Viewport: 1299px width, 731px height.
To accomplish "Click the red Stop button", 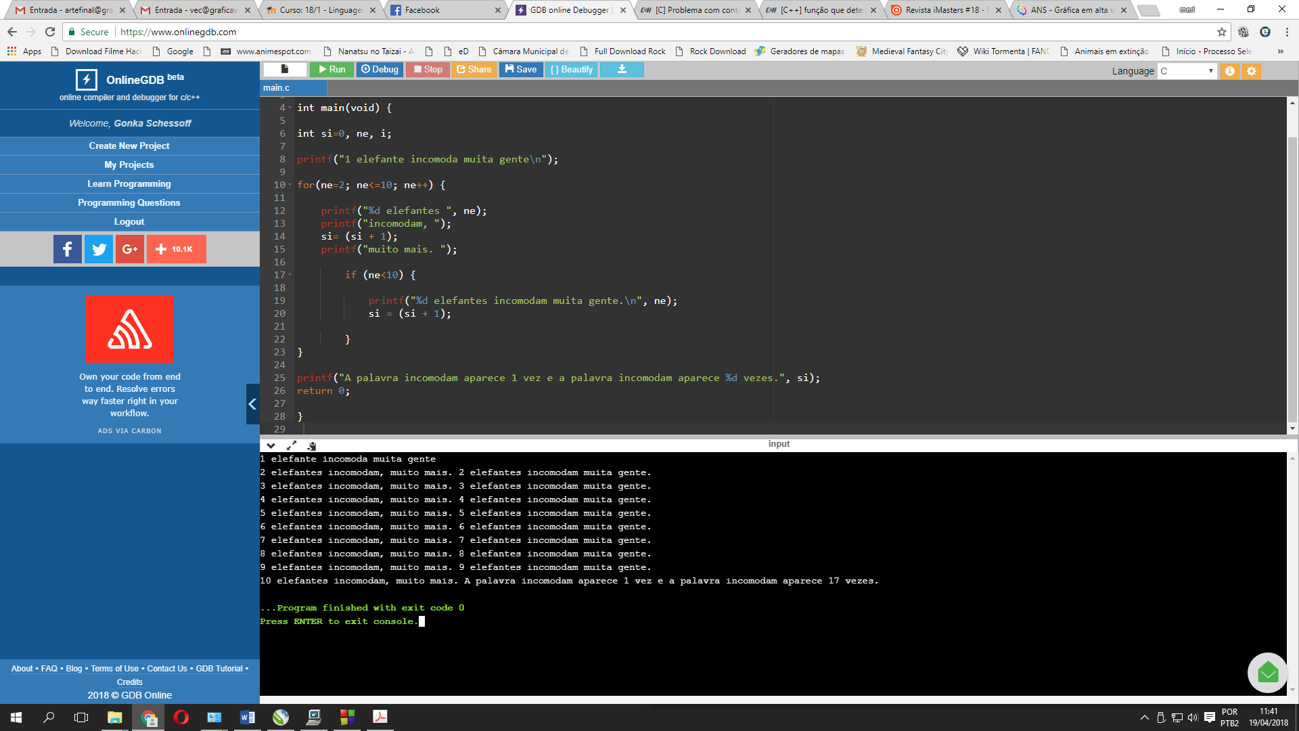I will click(428, 69).
